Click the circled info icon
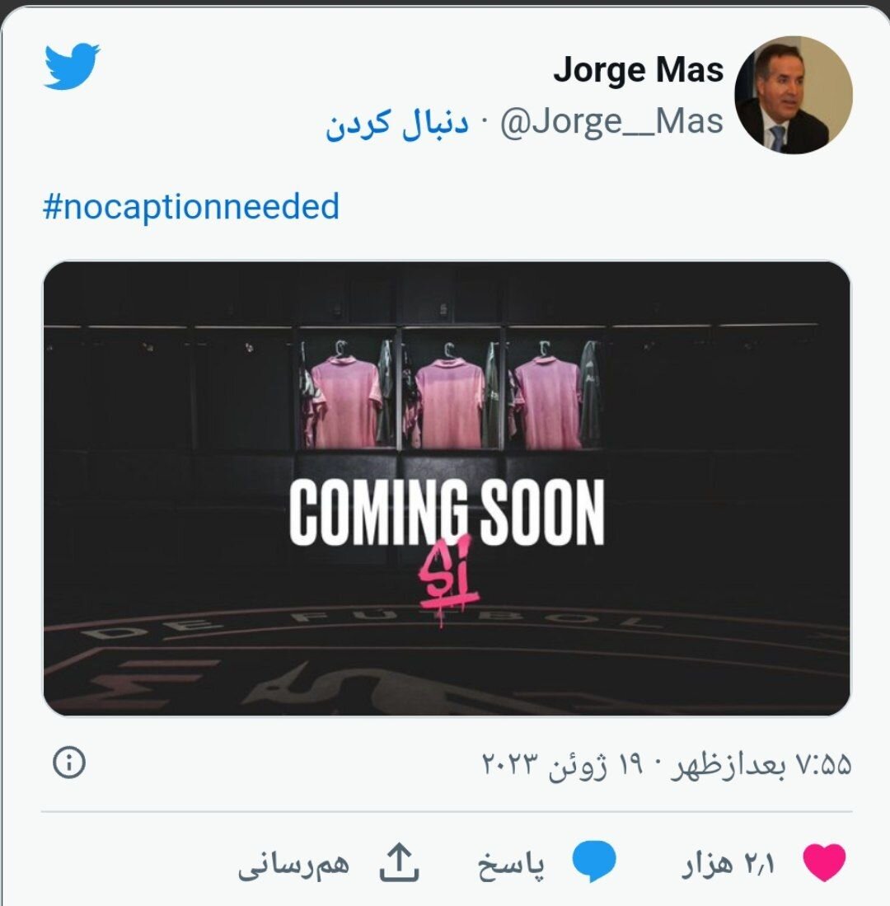This screenshot has width=890, height=906. (69, 763)
